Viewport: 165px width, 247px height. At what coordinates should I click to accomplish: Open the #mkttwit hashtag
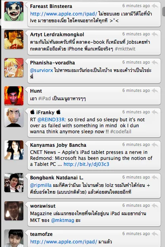(125, 49)
